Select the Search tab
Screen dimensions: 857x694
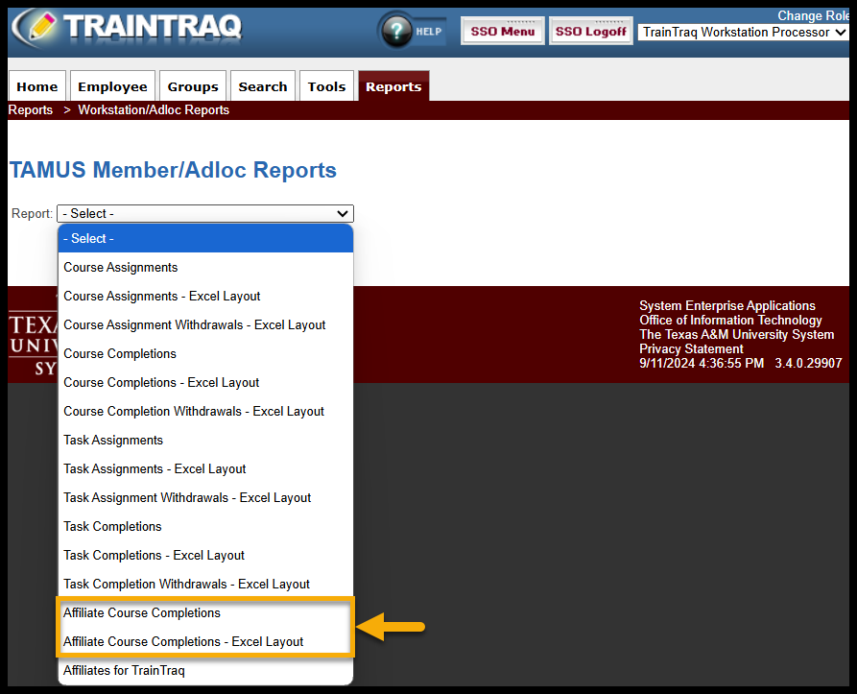[x=263, y=86]
